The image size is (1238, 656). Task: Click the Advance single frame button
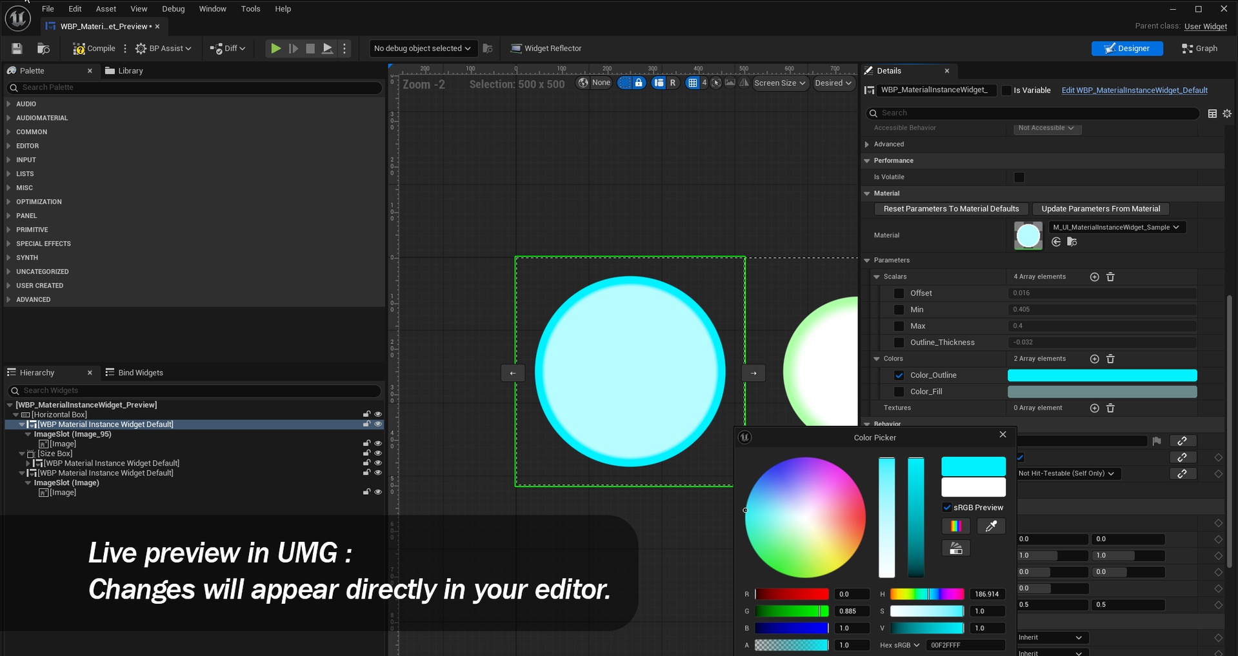(x=293, y=48)
